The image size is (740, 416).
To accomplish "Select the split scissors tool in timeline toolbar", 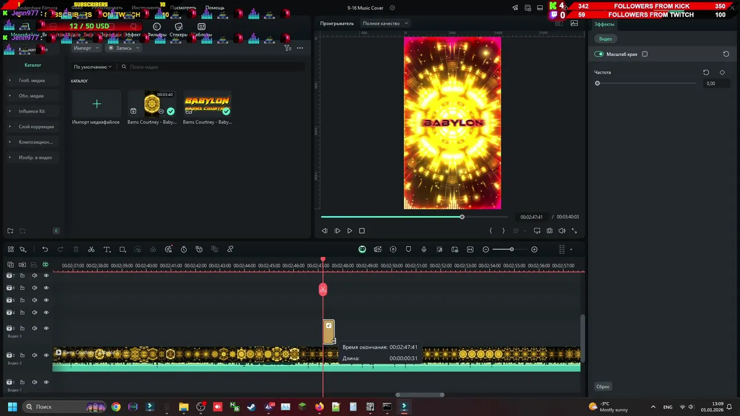I will pyautogui.click(x=91, y=250).
